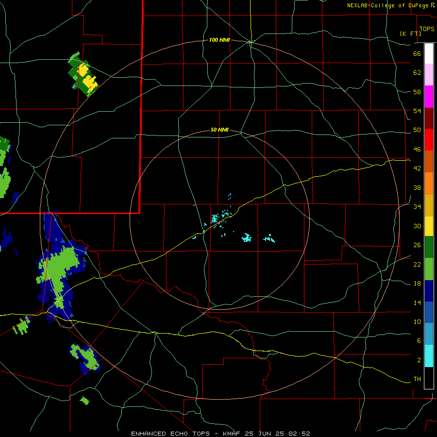
Task: Click the legend value '66'
Action: click(417, 54)
